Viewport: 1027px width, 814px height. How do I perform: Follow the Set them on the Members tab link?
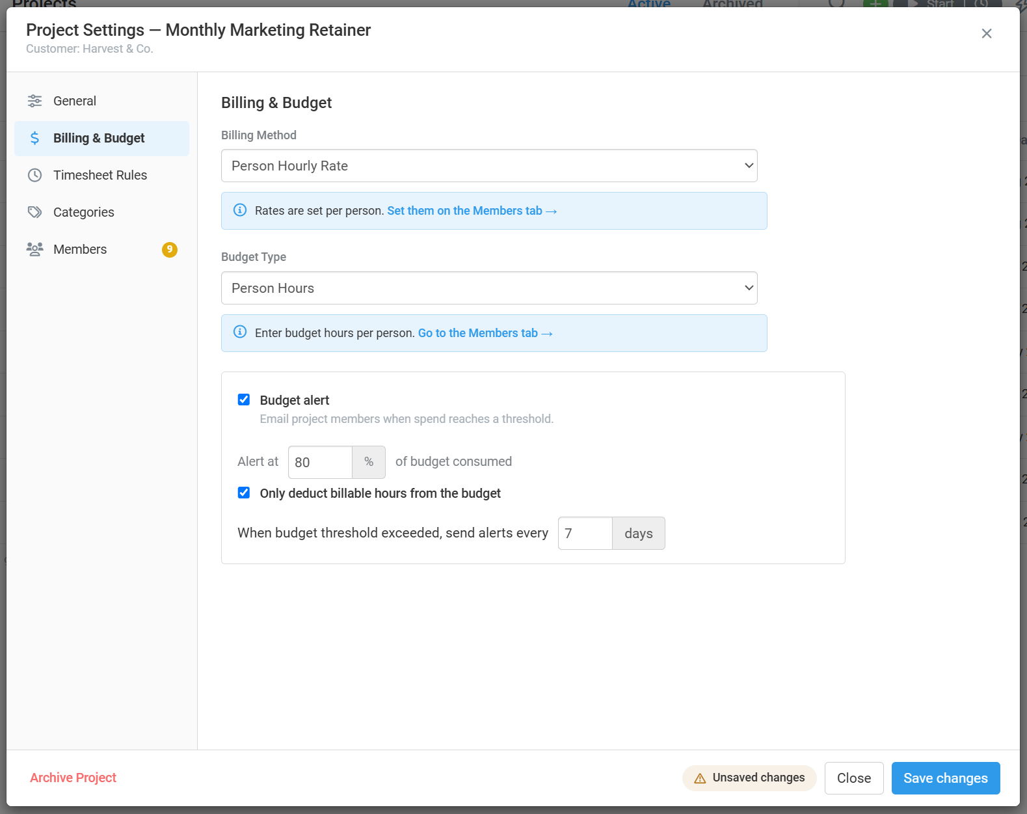472,211
